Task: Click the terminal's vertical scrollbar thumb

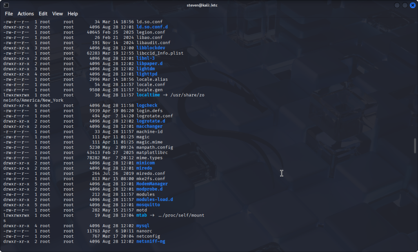Action: pos(415,145)
